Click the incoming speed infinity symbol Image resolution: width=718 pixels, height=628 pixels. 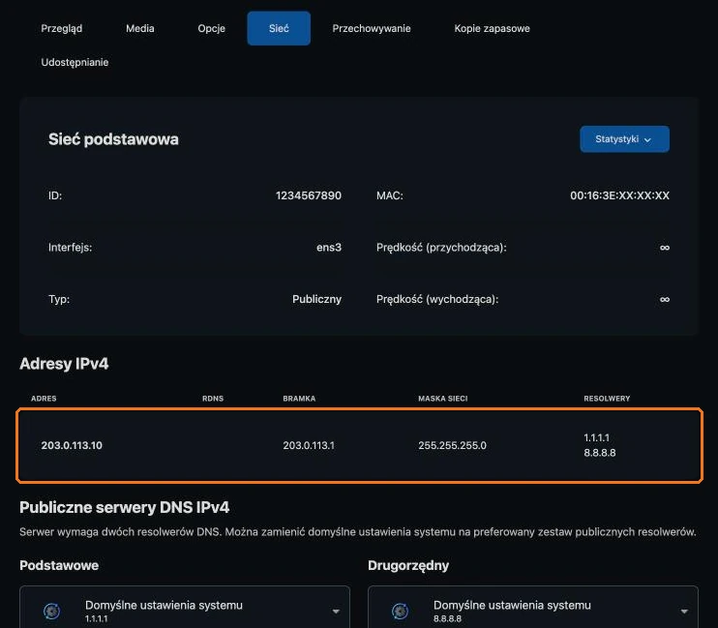(665, 248)
